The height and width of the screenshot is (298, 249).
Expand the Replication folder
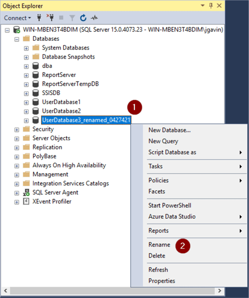pos(16,148)
